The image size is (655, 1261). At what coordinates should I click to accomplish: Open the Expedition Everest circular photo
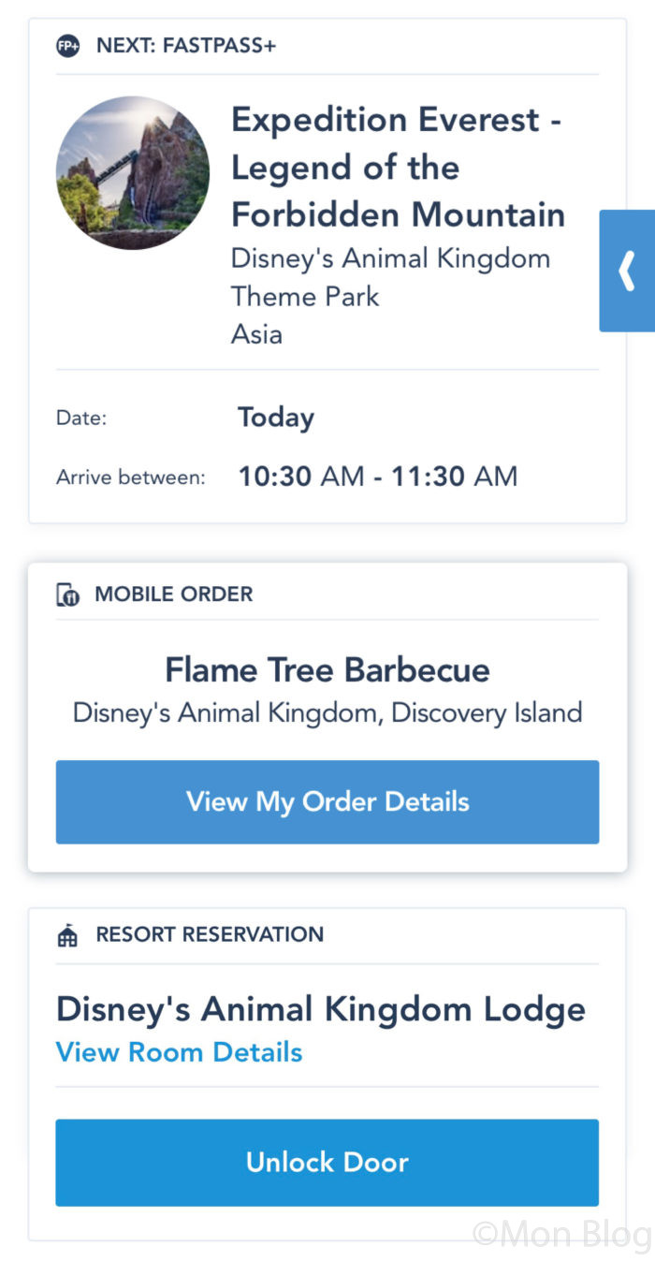(133, 173)
